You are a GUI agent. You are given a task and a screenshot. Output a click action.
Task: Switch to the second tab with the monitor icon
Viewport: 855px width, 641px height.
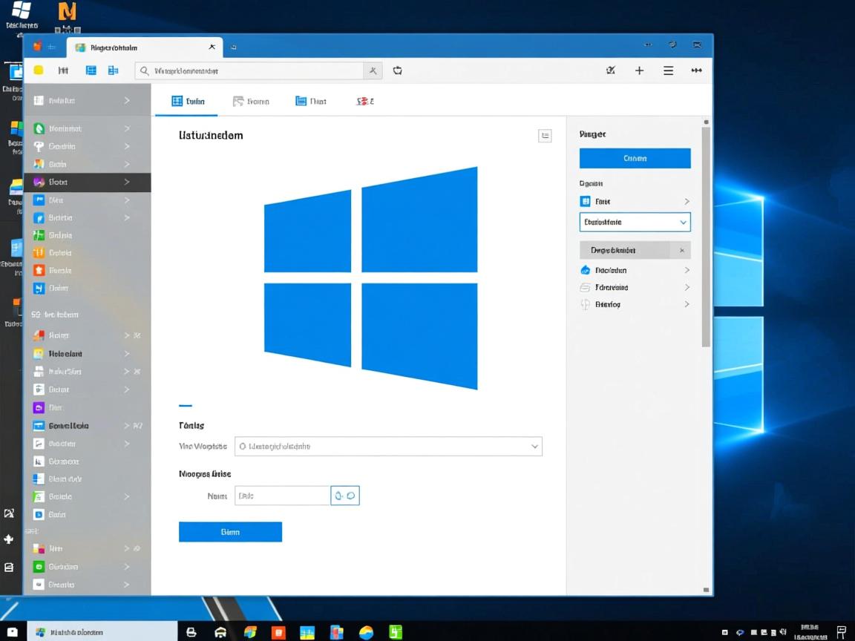coord(252,101)
